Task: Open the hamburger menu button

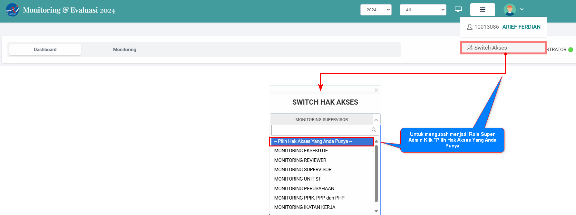Action: tap(482, 10)
